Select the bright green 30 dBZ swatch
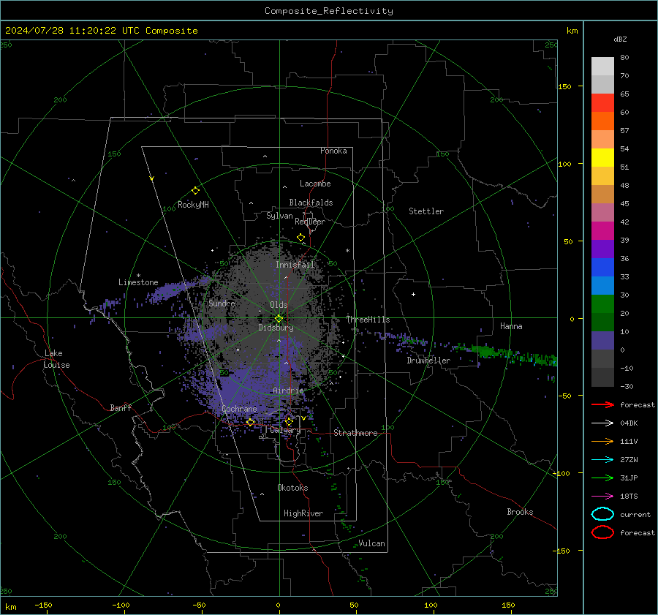Screen dimensions: 658x615 (x=602, y=303)
